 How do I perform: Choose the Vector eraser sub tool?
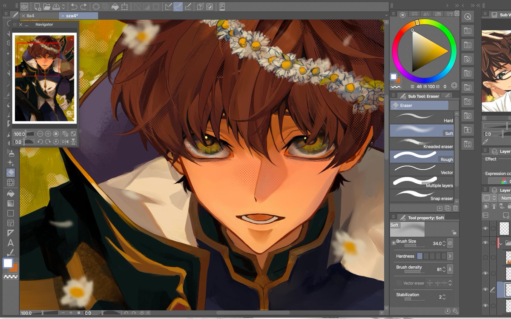pyautogui.click(x=422, y=169)
